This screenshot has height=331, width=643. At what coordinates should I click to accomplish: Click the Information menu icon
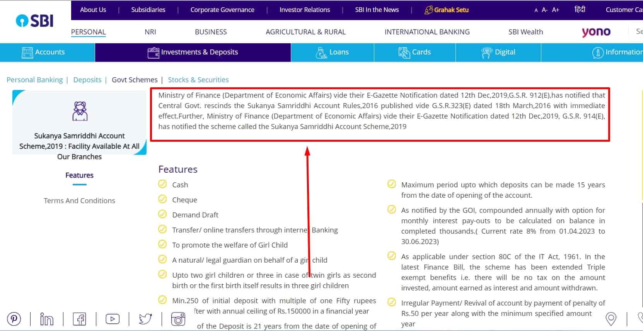598,53
